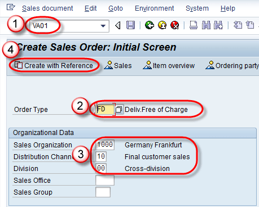Click the First Page icon
This screenshot has width=259, height=207.
pyautogui.click(x=238, y=25)
